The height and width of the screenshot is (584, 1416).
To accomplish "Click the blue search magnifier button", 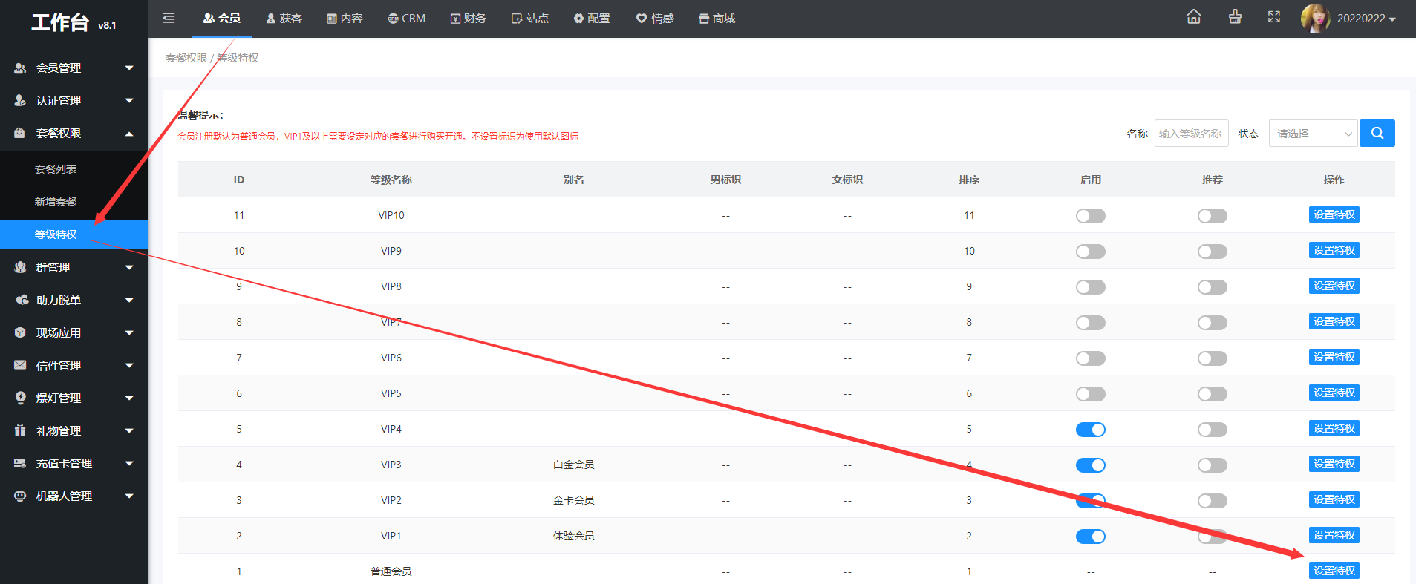I will [1377, 133].
